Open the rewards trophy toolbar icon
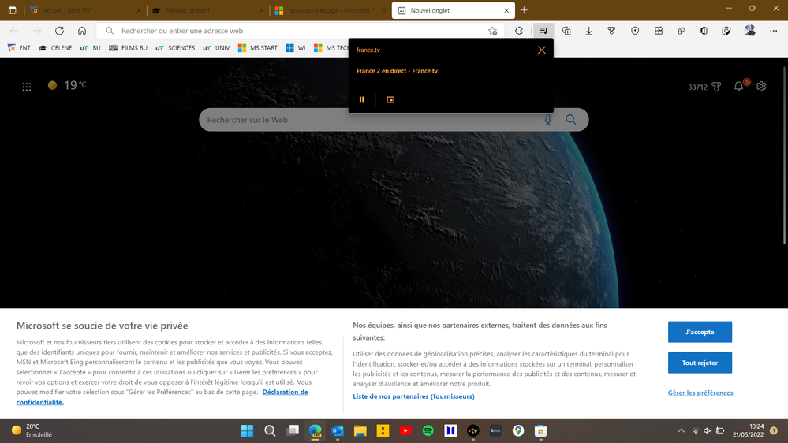The width and height of the screenshot is (788, 443). (x=611, y=31)
